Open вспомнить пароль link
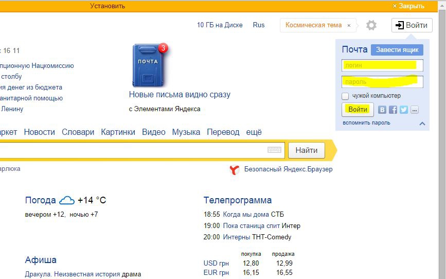Viewport: 446px width, 279px height. [366, 123]
